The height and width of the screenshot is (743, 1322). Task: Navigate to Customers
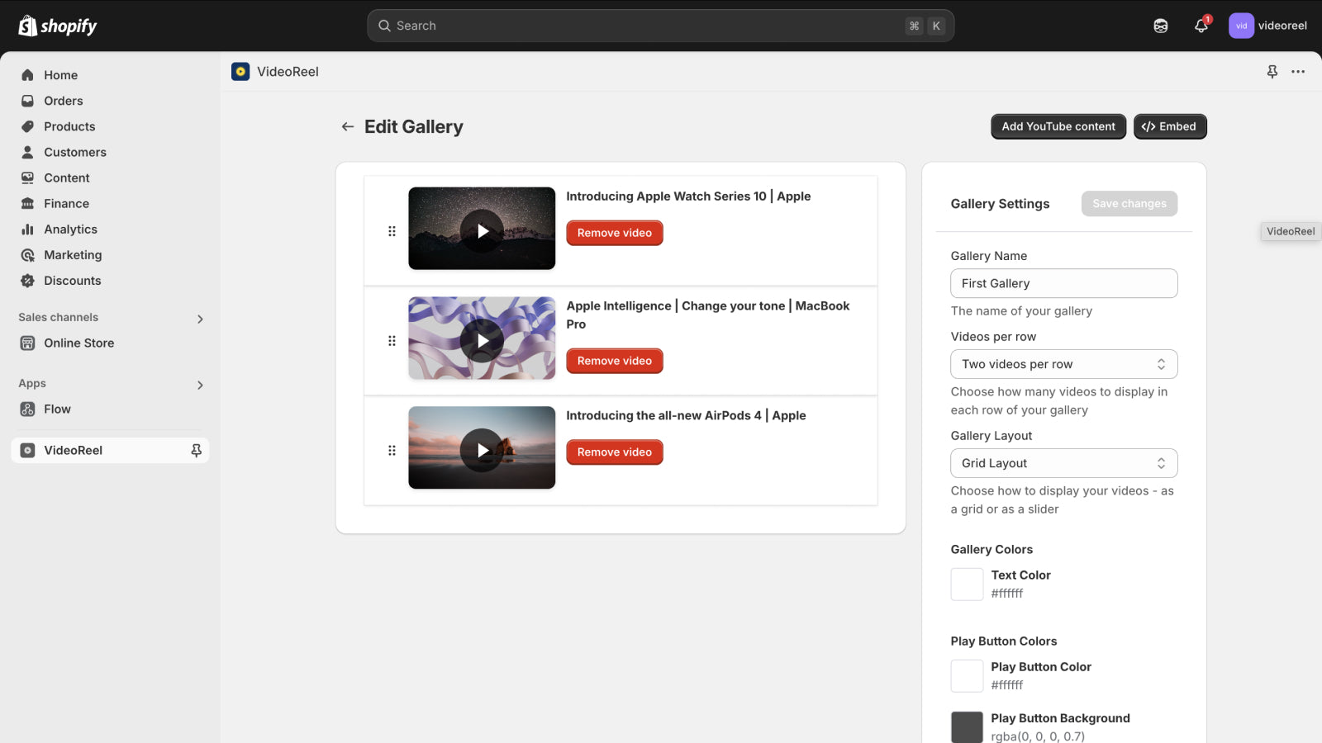75,152
